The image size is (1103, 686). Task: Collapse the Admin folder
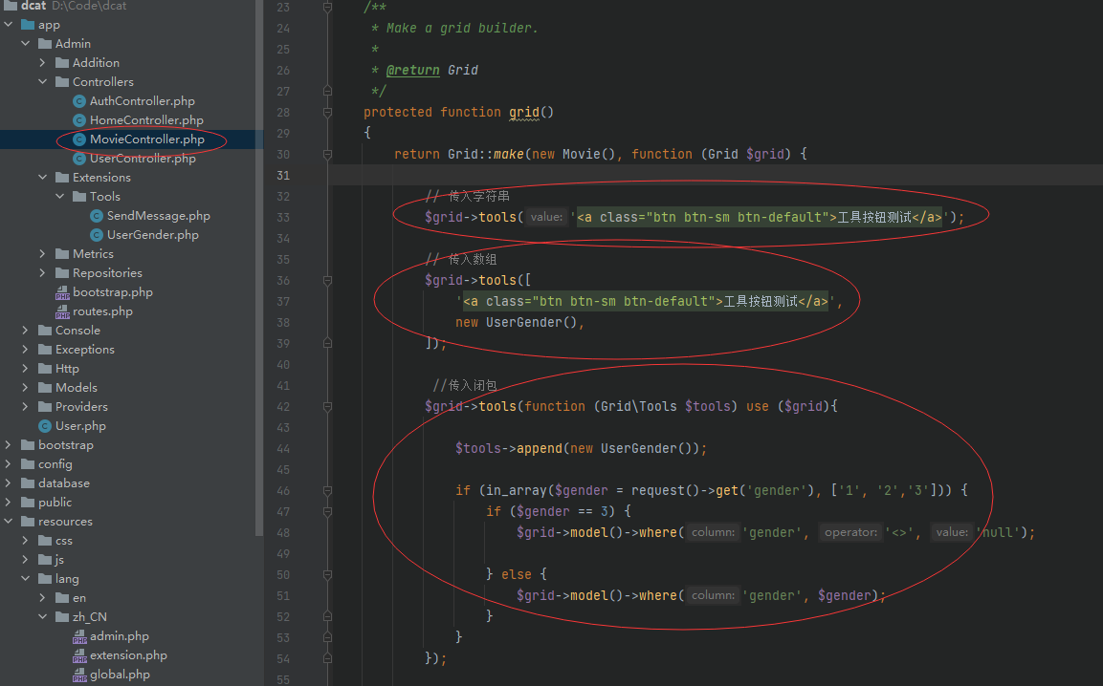click(x=25, y=44)
